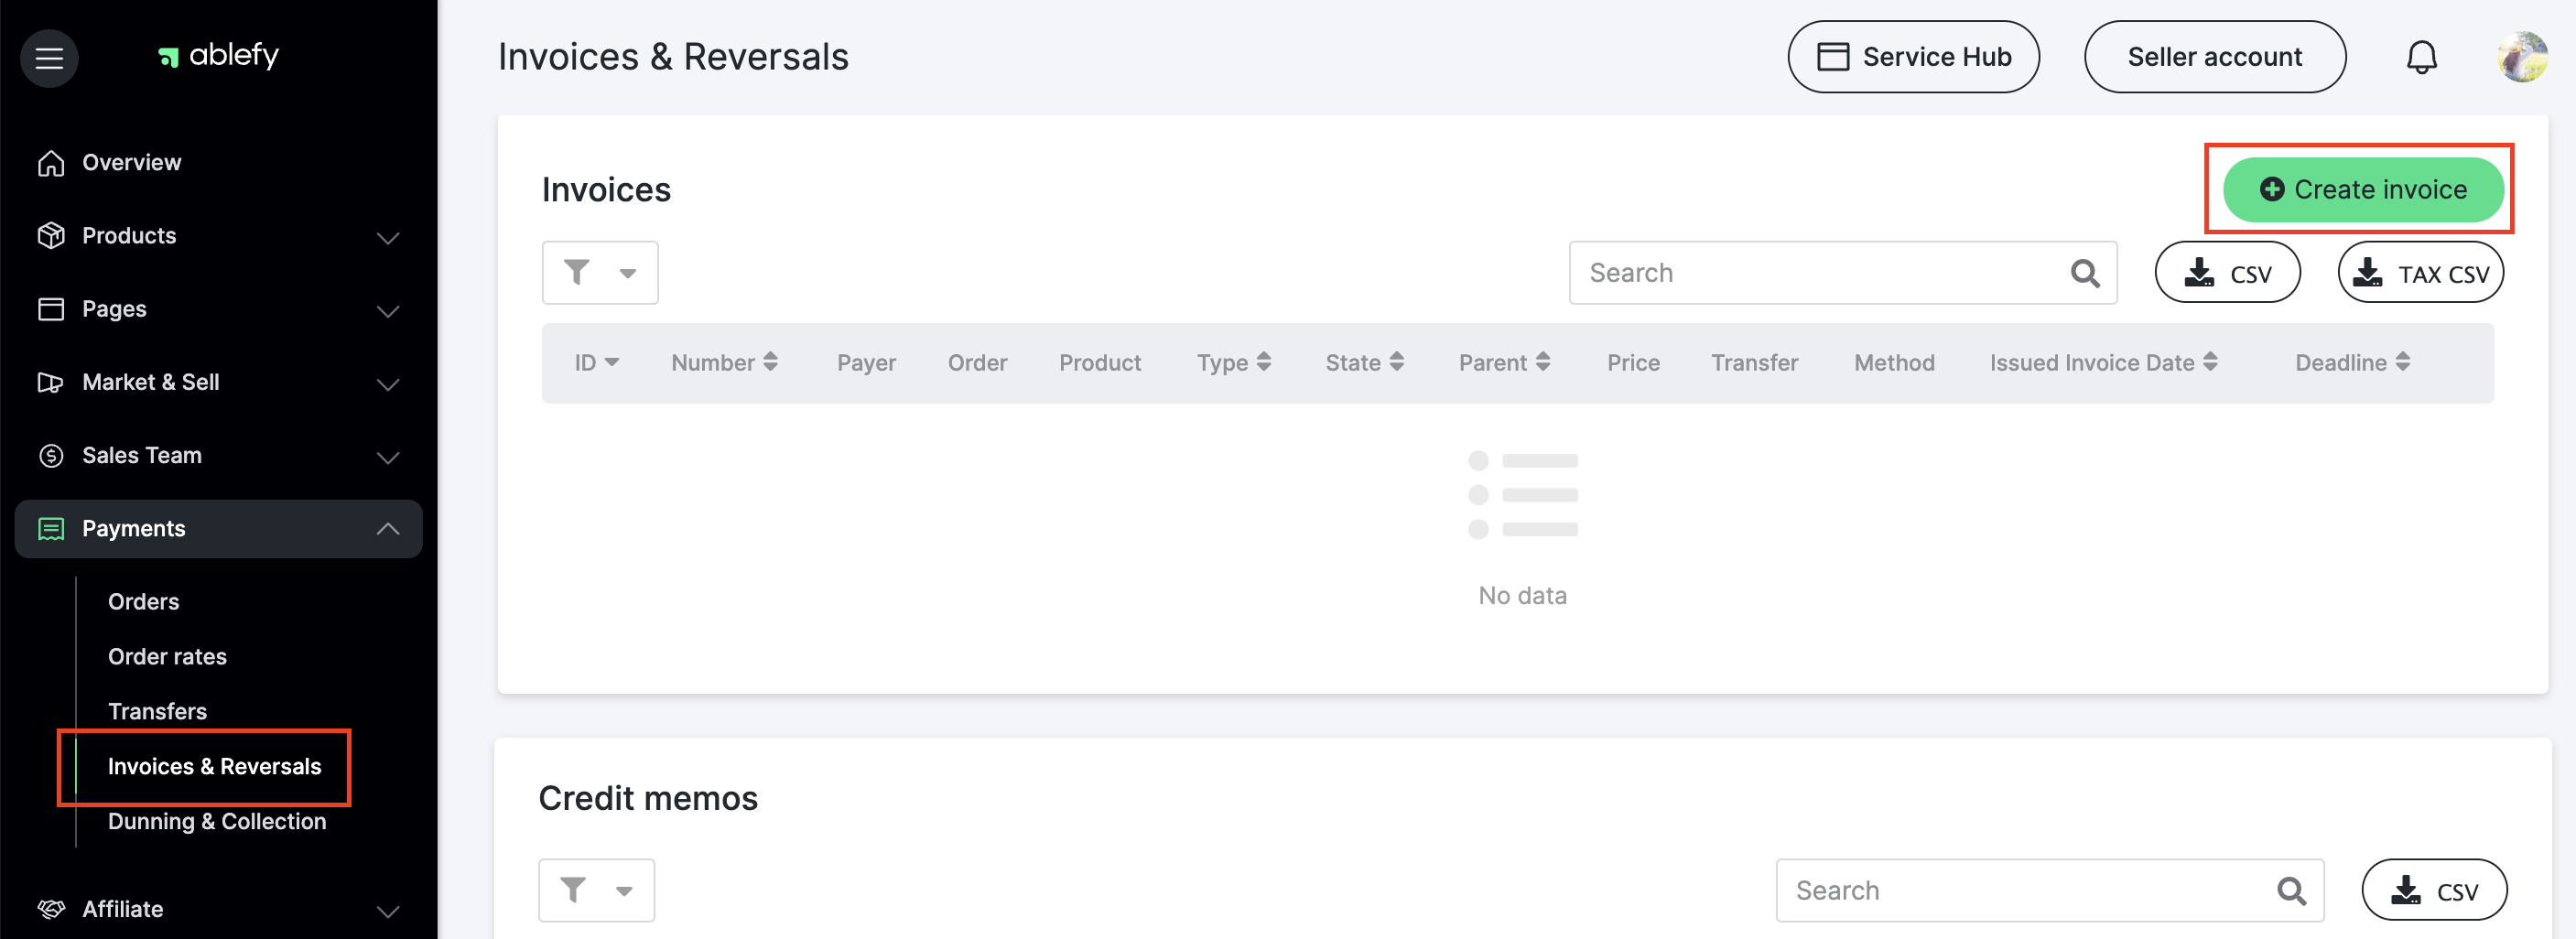Viewport: 2576px width, 939px height.
Task: Open the Invoices filter dropdown
Action: (x=600, y=273)
